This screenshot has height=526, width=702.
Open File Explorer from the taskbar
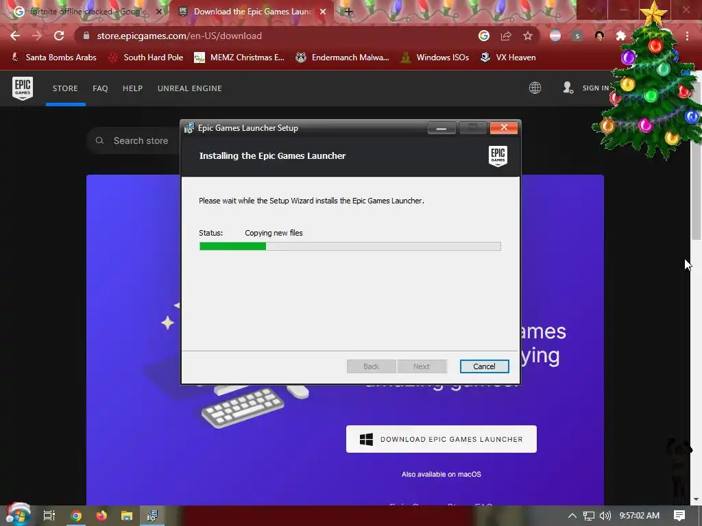[x=127, y=516]
